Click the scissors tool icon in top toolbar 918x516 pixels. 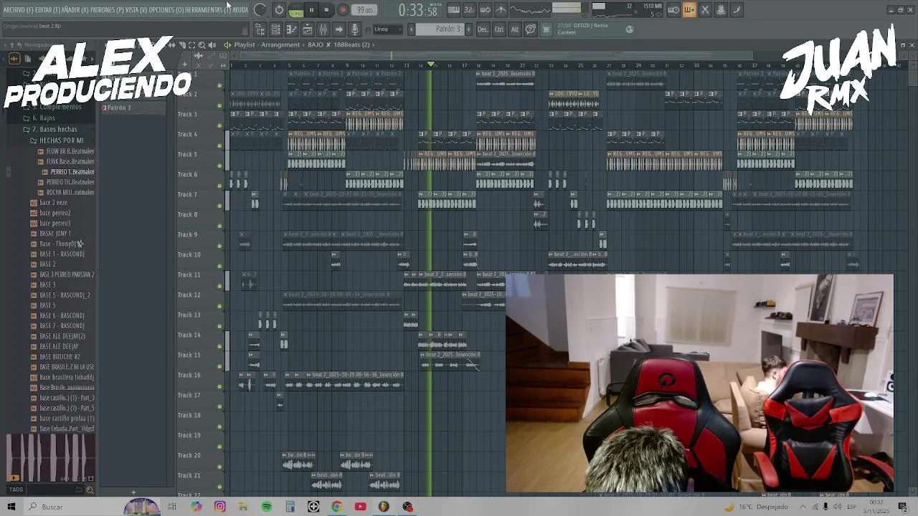point(705,10)
